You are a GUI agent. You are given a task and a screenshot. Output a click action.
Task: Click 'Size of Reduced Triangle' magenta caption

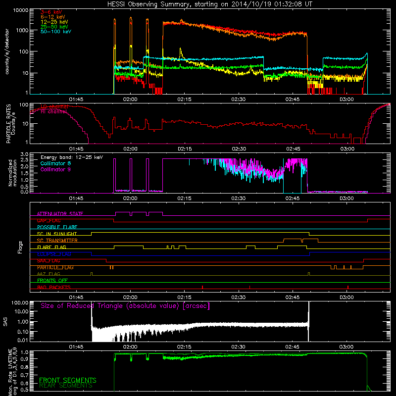point(125,306)
